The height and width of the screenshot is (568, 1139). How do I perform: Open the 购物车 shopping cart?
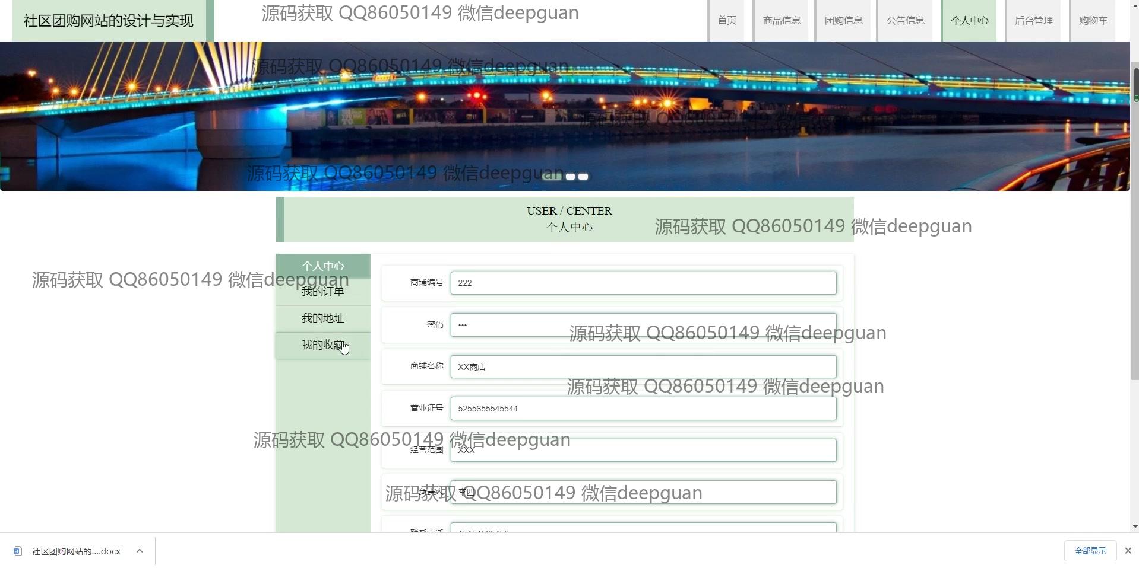click(1093, 21)
